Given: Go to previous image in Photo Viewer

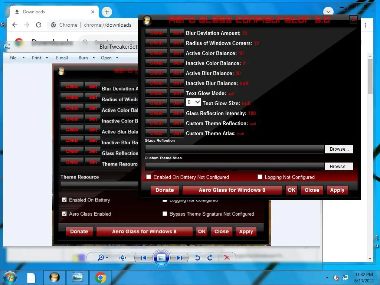Looking at the screenshot, I should [x=144, y=258].
